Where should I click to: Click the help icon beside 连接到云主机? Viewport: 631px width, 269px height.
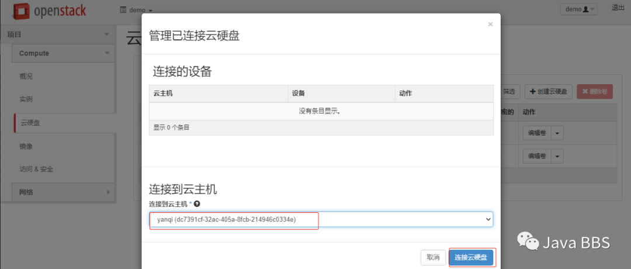pyautogui.click(x=197, y=204)
